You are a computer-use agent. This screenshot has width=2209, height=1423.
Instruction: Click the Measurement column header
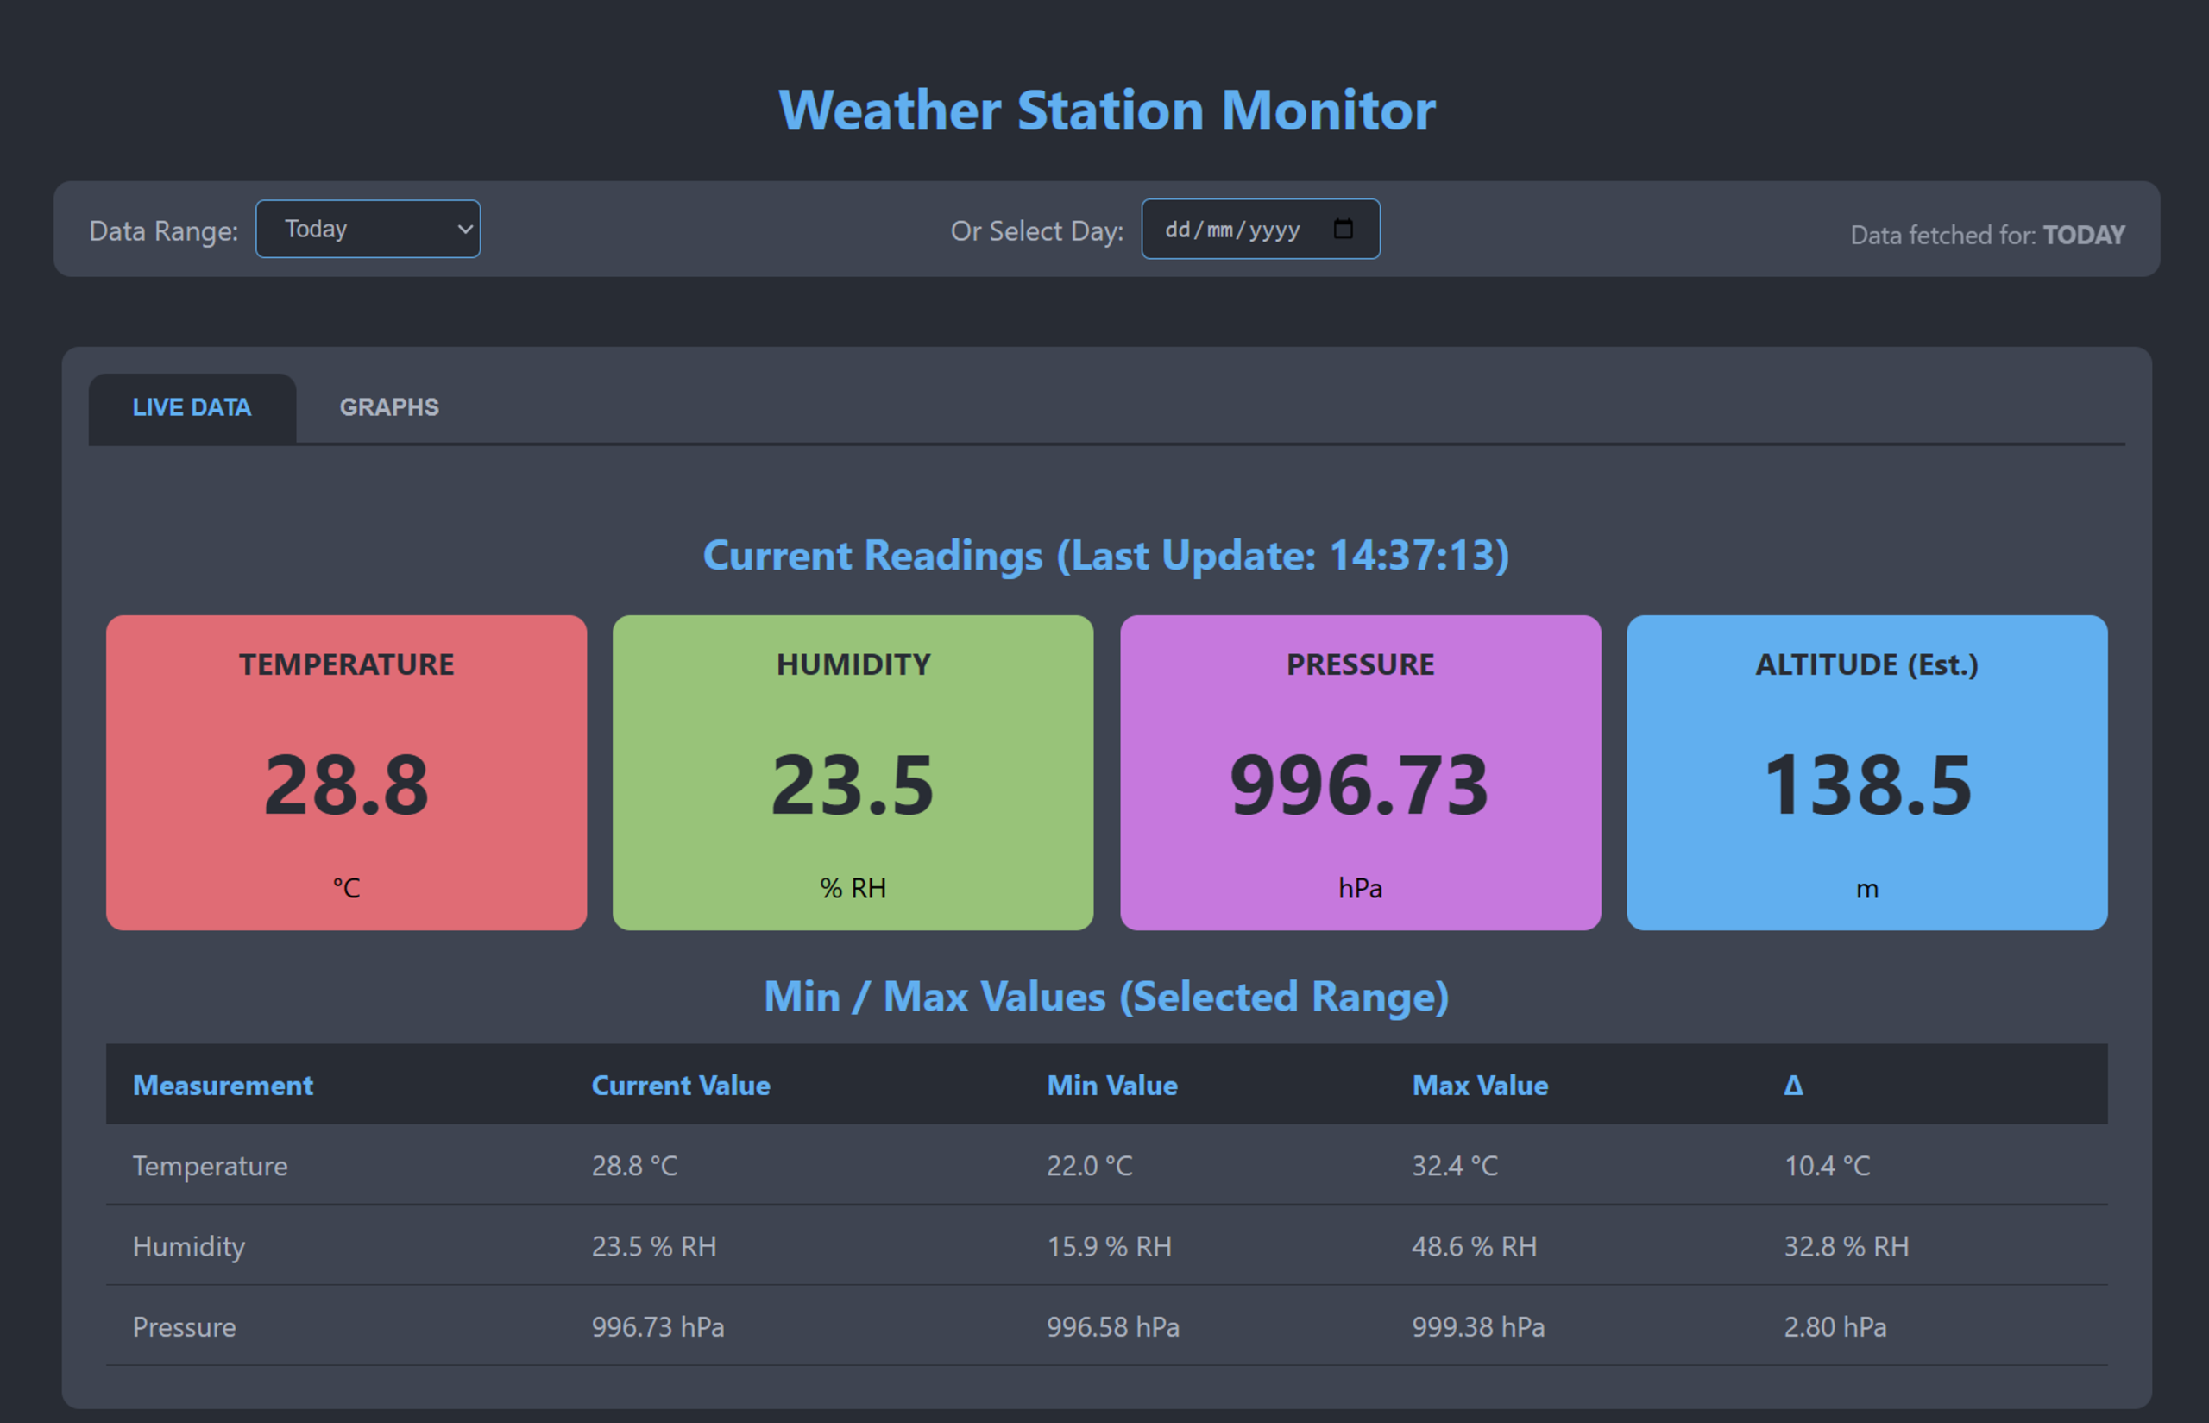223,1085
